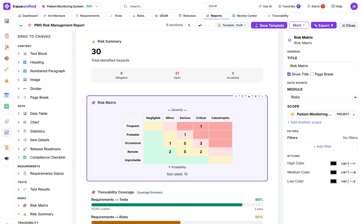Open the calendar releases sidebar icon
Image resolution: width=362 pixels, height=224 pixels.
click(x=7, y=95)
